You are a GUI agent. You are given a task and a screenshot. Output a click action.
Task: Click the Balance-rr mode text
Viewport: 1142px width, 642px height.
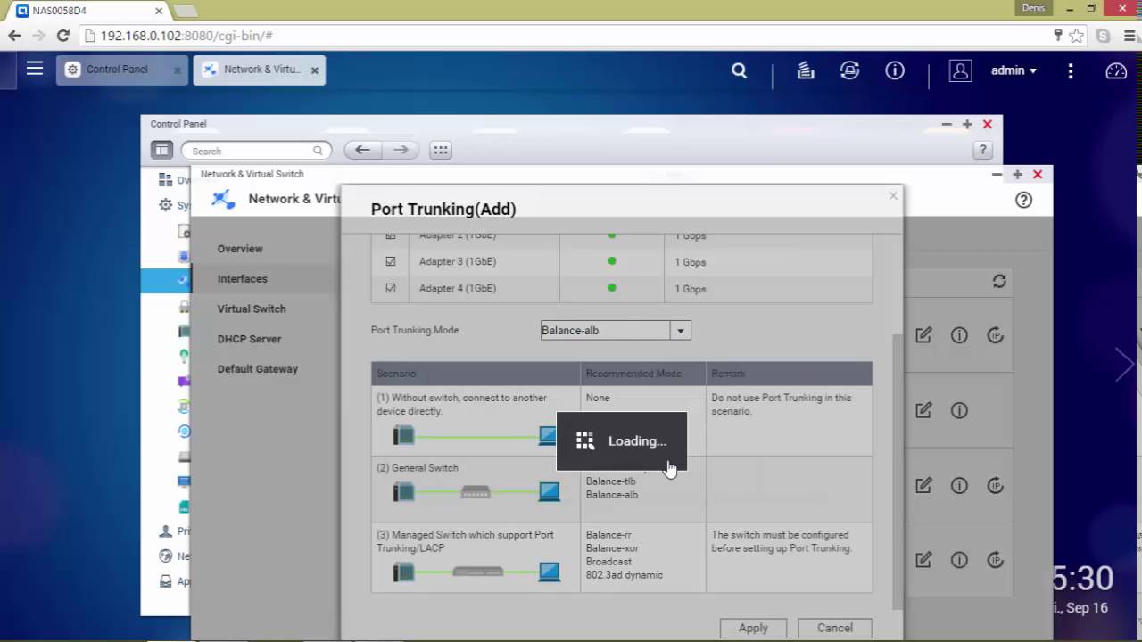608,535
